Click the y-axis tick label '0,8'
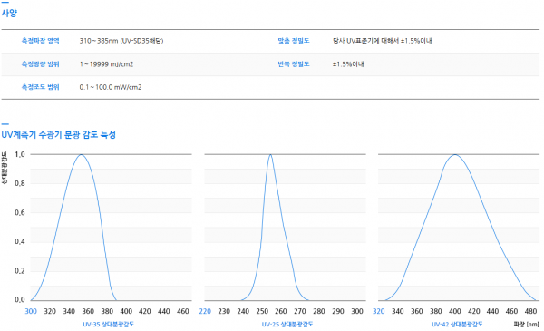Screen dimensions: 544x331 coord(20,183)
